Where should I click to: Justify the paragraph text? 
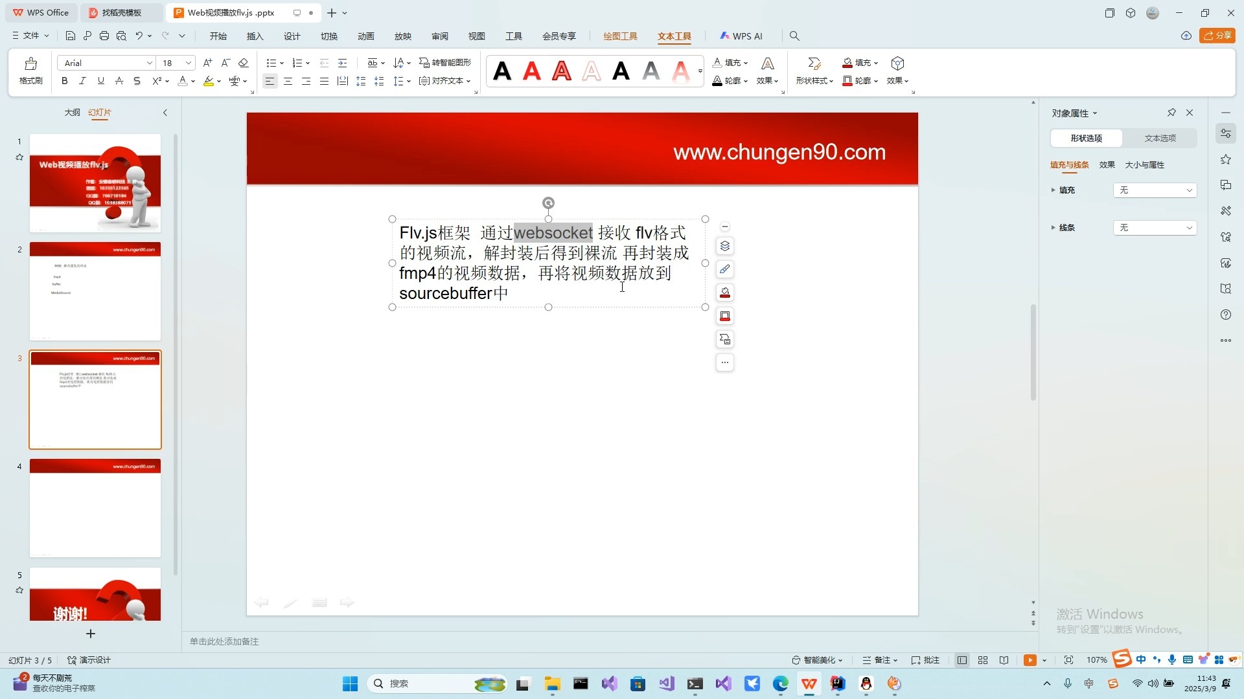324,81
